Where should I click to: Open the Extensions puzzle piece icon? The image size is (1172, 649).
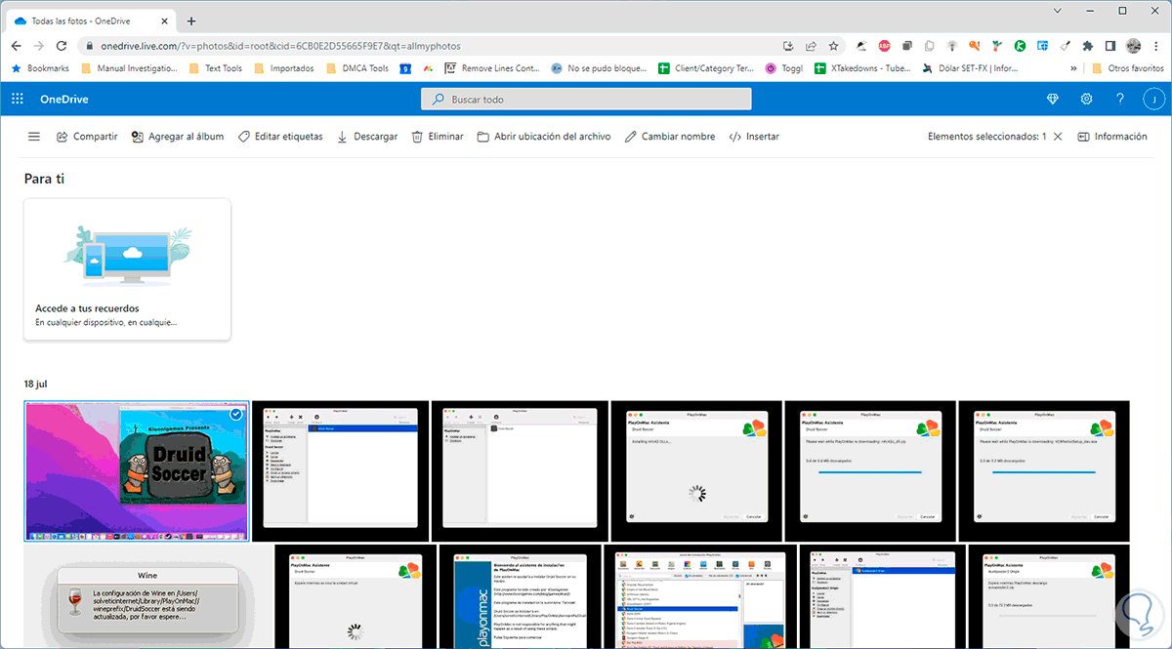(1087, 46)
